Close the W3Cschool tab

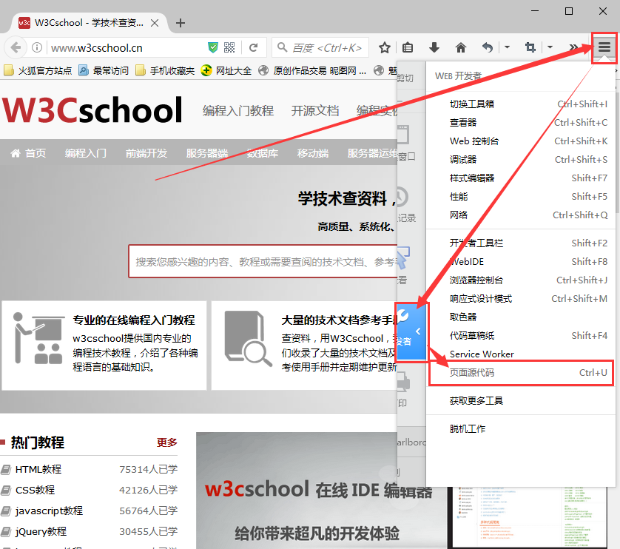(155, 23)
